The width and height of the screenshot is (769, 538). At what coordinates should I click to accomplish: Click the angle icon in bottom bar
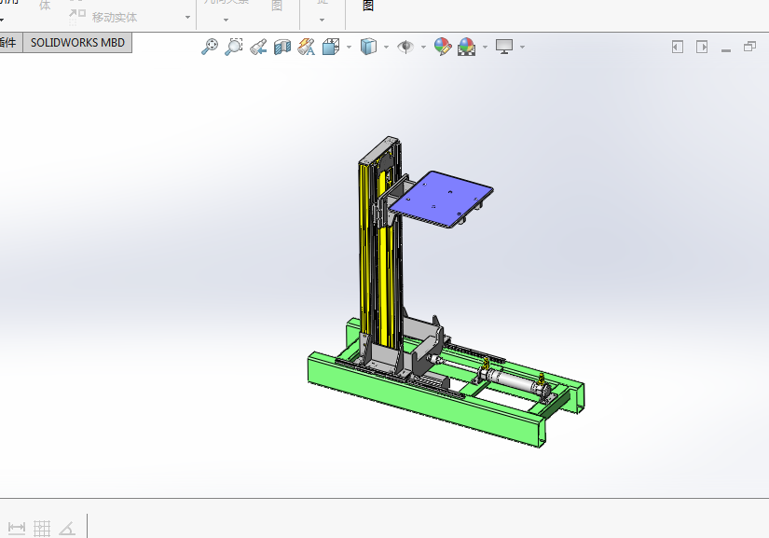[67, 528]
